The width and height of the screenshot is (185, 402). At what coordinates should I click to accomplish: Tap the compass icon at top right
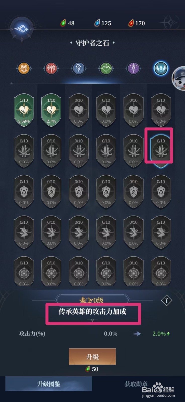[171, 23]
